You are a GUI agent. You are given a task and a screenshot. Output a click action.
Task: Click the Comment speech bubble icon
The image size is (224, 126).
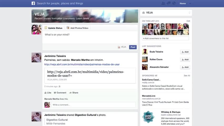click(55, 93)
